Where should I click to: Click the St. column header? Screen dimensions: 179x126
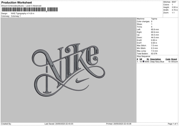(148, 59)
